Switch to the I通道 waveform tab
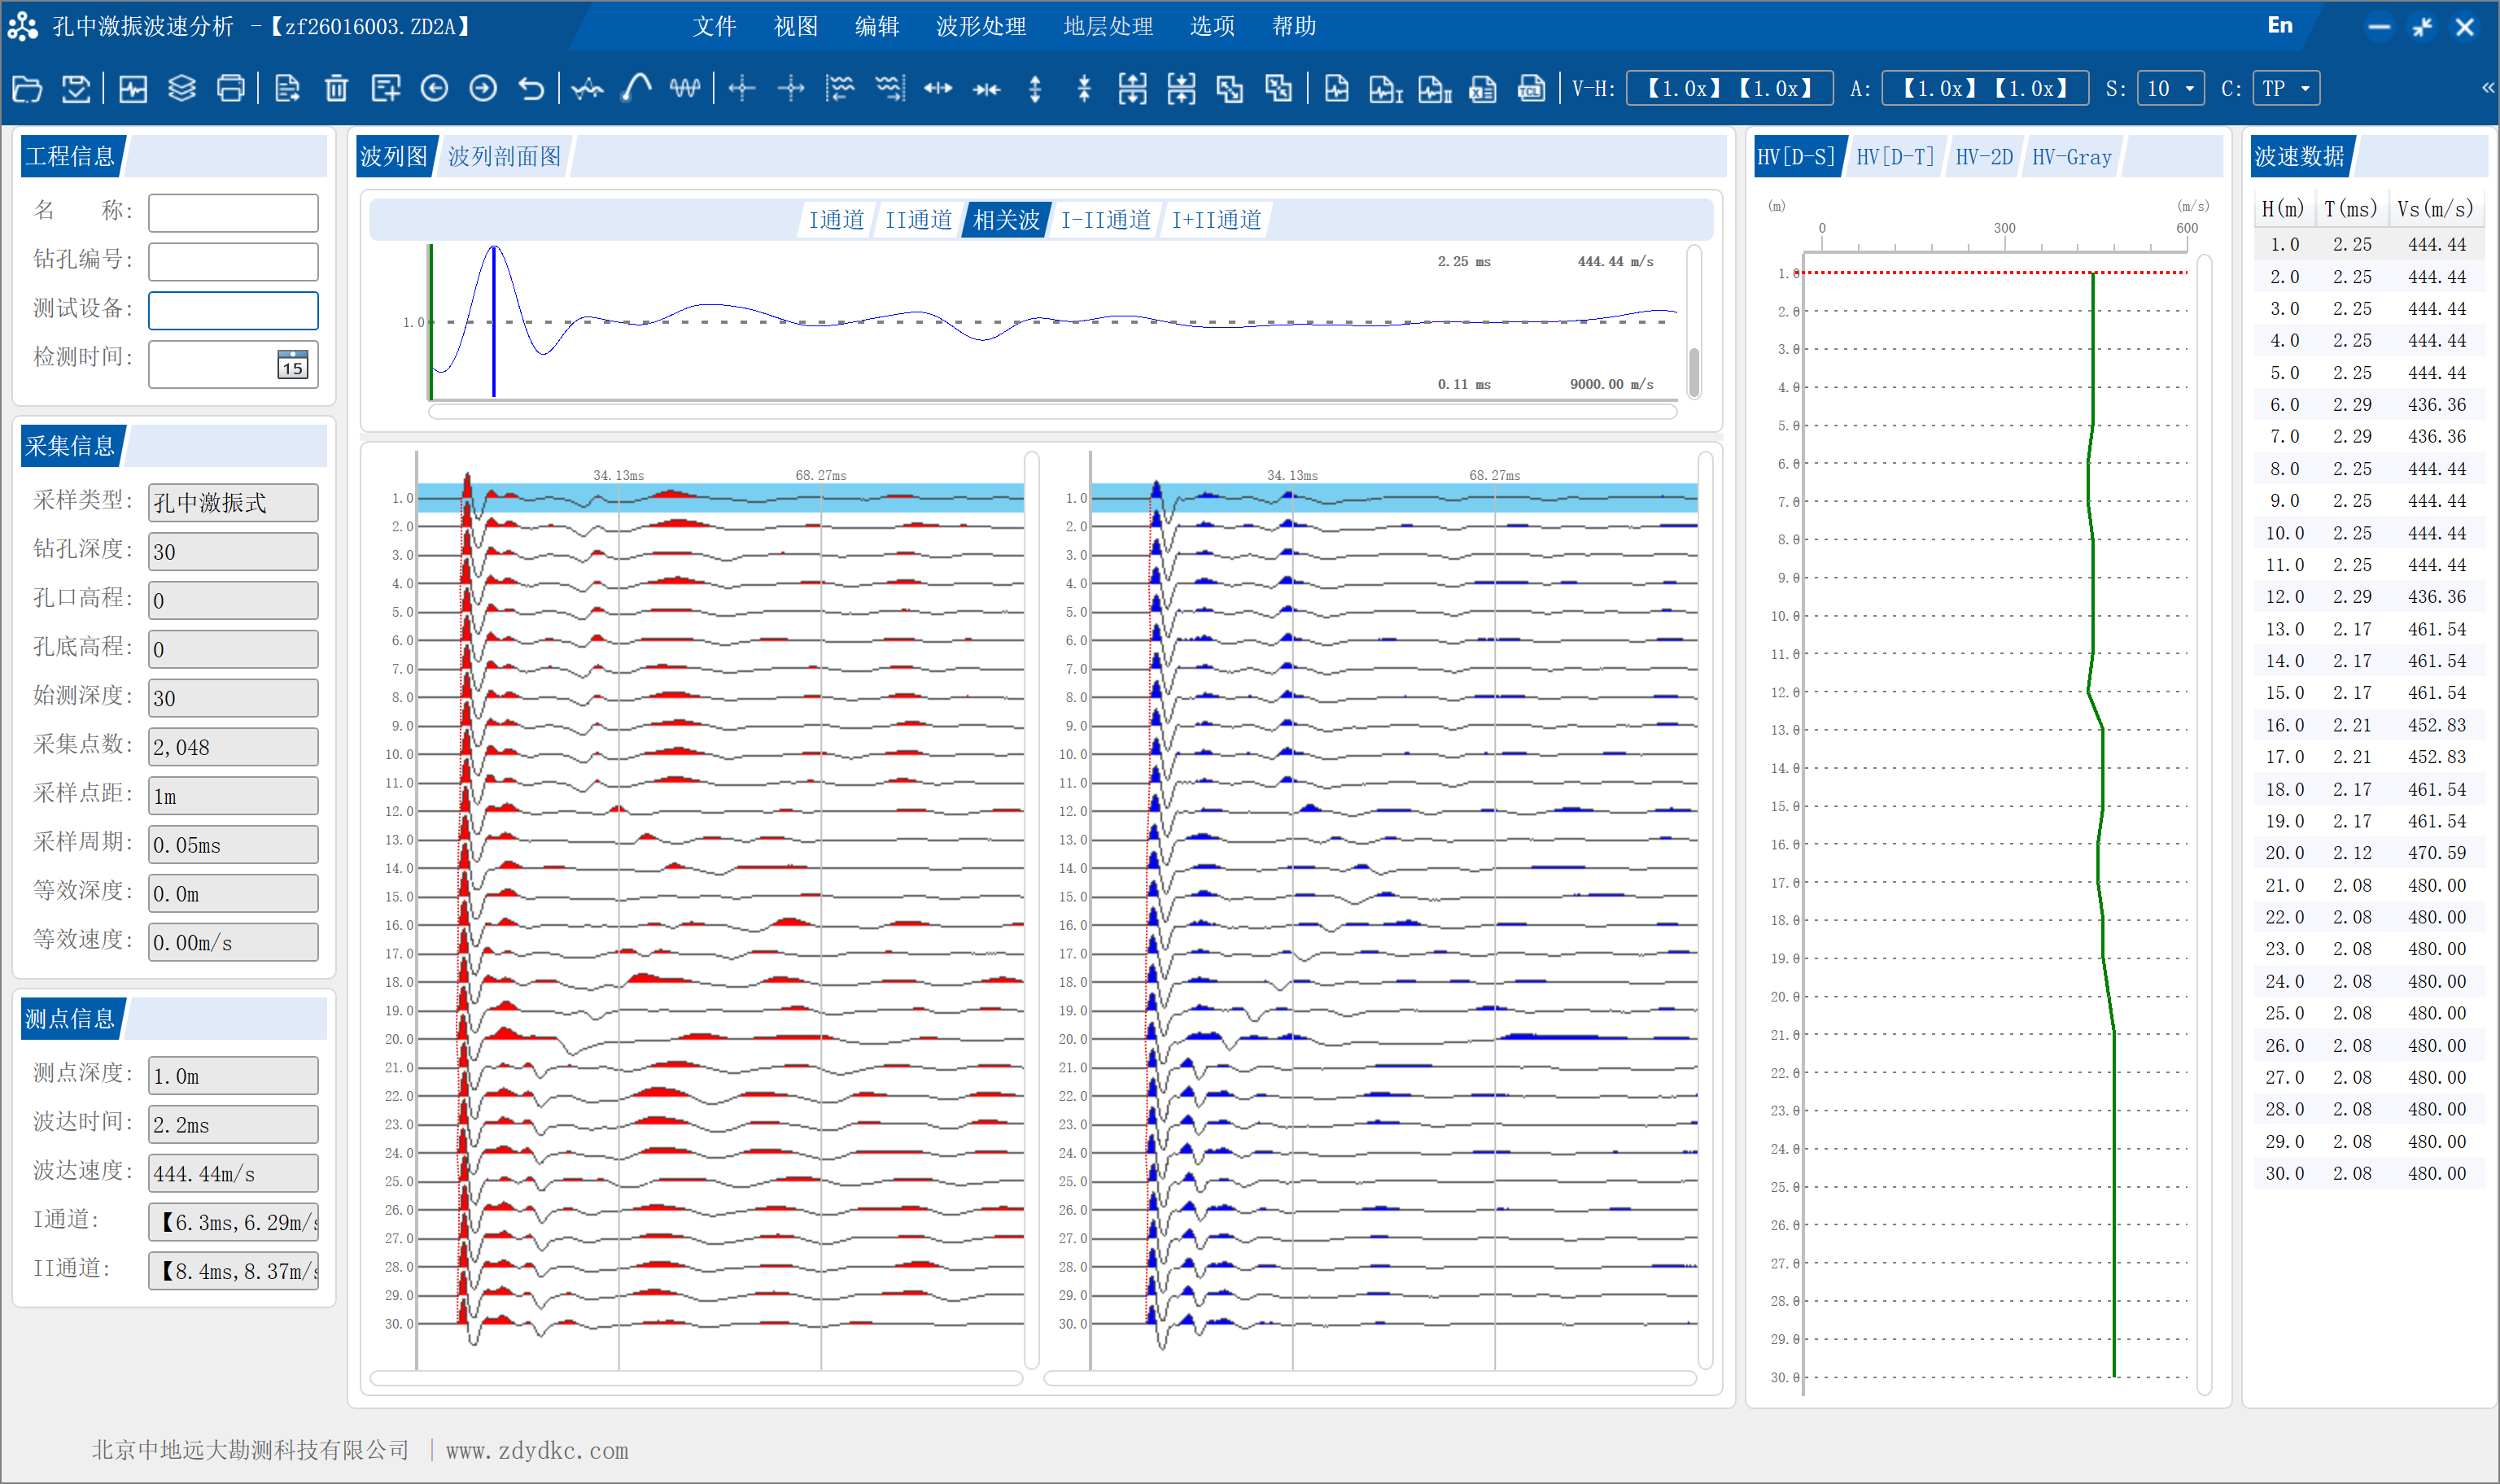This screenshot has height=1484, width=2500. 836,220
